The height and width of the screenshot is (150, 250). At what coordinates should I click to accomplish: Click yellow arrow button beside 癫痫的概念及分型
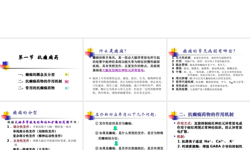(x=66, y=74)
